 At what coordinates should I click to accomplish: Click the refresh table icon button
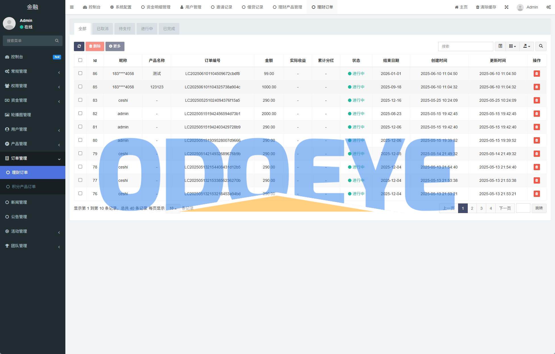point(79,46)
